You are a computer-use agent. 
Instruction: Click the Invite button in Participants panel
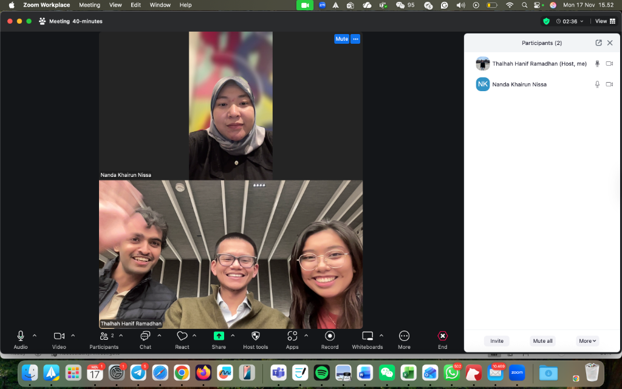[496, 341]
